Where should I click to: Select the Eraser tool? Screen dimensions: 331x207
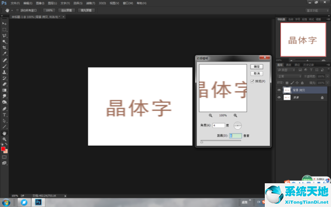[4, 84]
